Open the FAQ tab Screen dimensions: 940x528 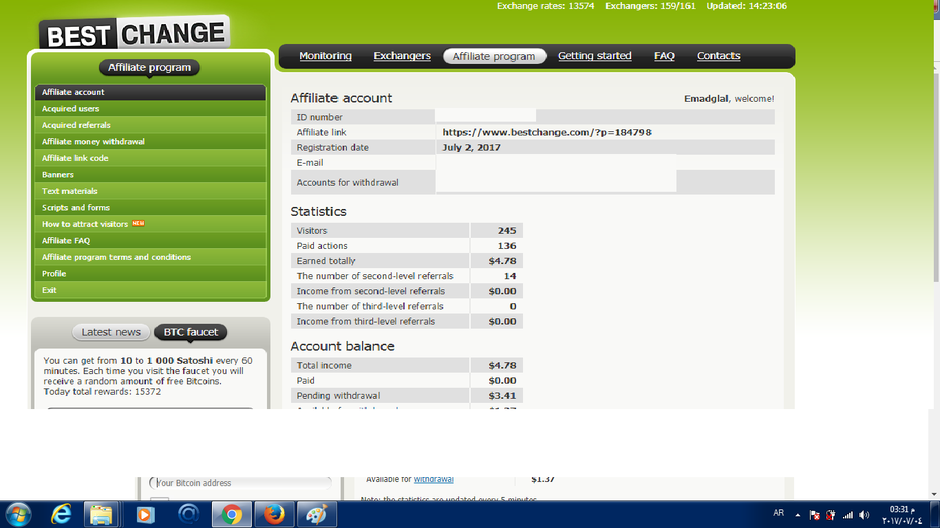(x=664, y=56)
